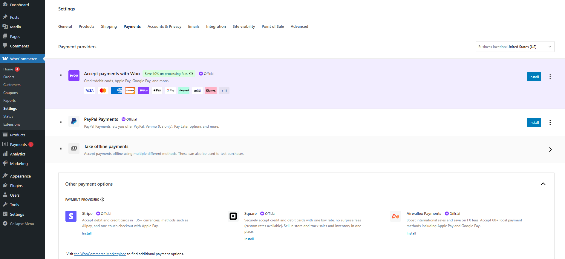Click the Square logo icon
Viewport: 565px width, 259px height.
pyautogui.click(x=233, y=216)
